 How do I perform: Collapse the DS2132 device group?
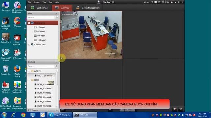tap(29, 71)
